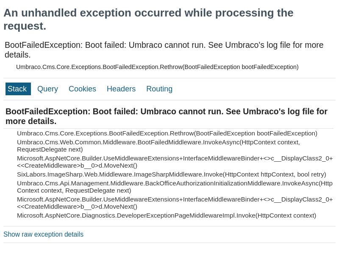
Task: Click the MoveNext frame above the DeveloperExceptionPageMiddlewareImpl frame
Action: (x=175, y=203)
